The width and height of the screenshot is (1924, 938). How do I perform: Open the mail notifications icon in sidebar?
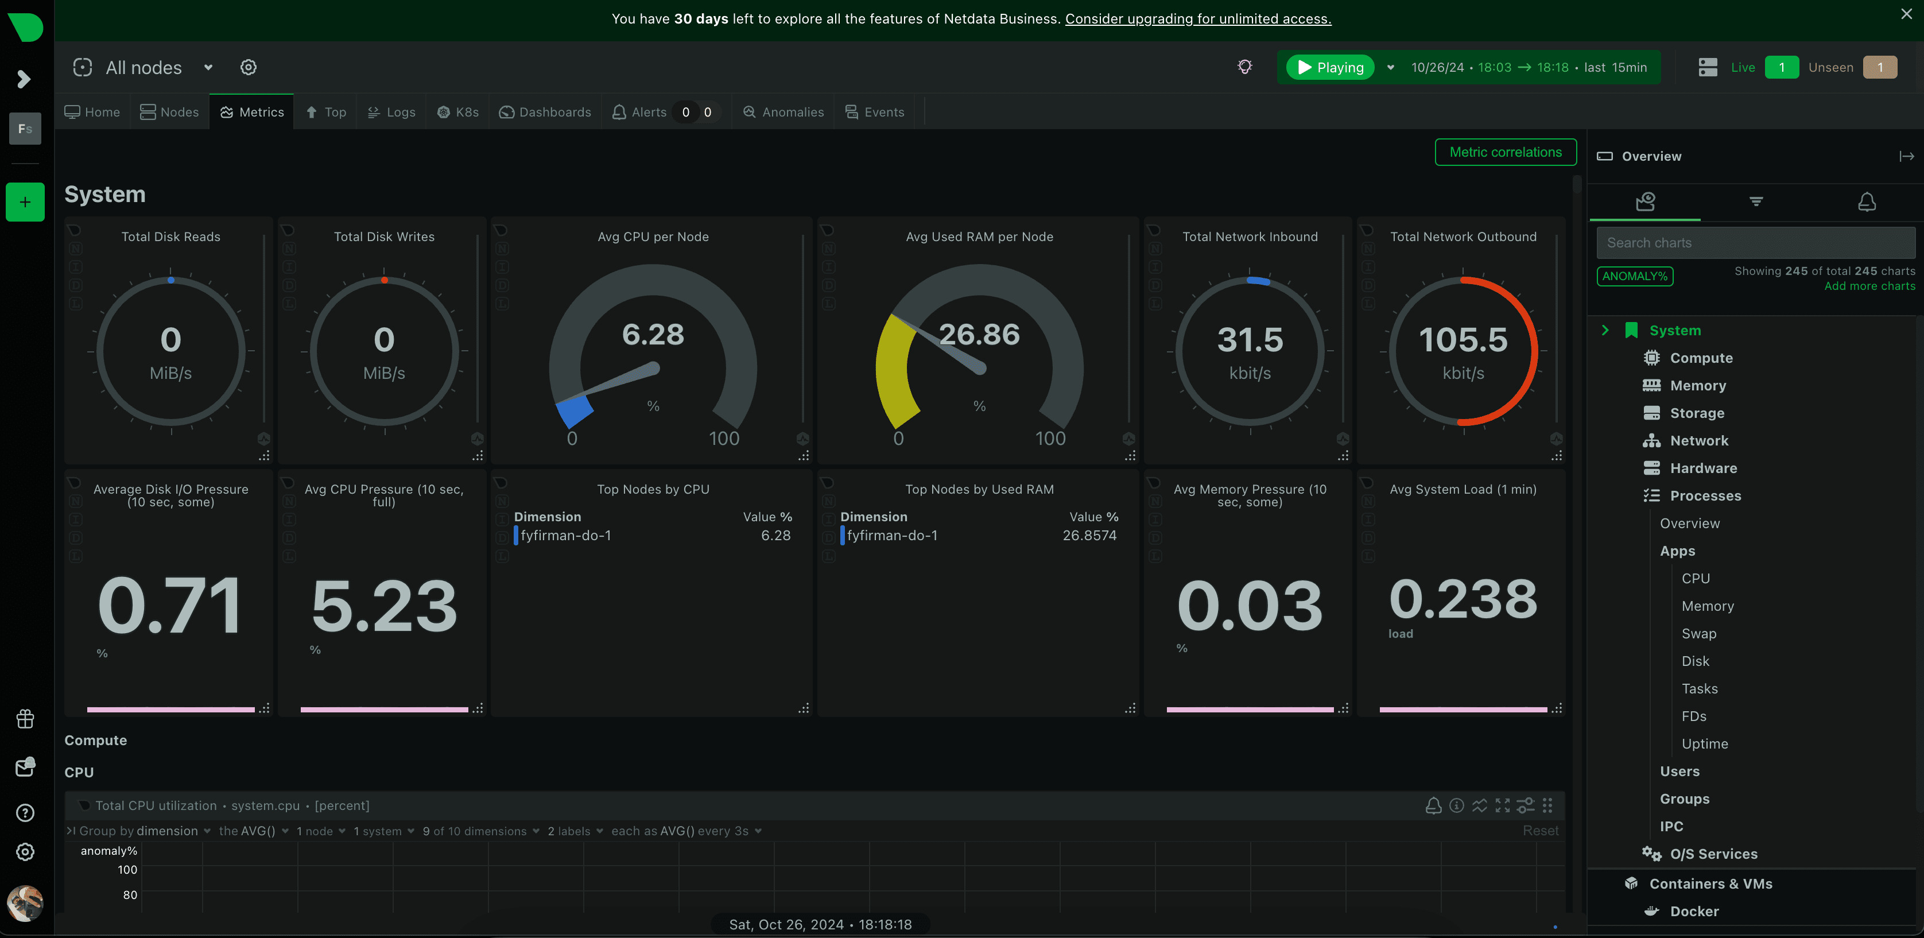25,766
